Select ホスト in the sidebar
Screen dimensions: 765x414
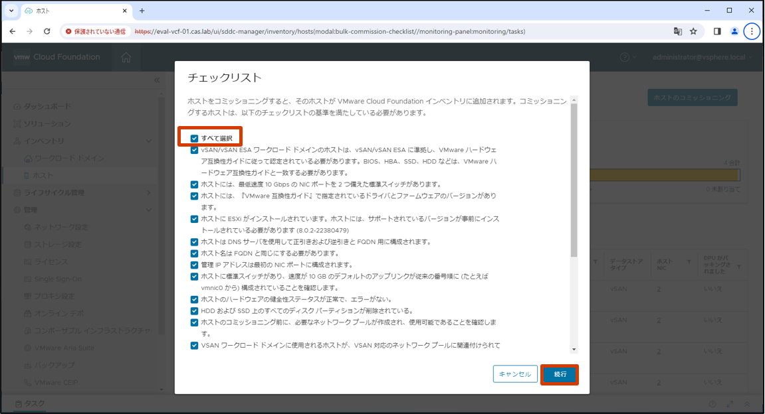43,175
